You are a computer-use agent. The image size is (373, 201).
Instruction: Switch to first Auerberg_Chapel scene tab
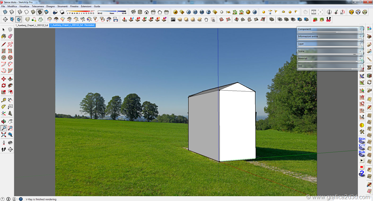point(32,25)
